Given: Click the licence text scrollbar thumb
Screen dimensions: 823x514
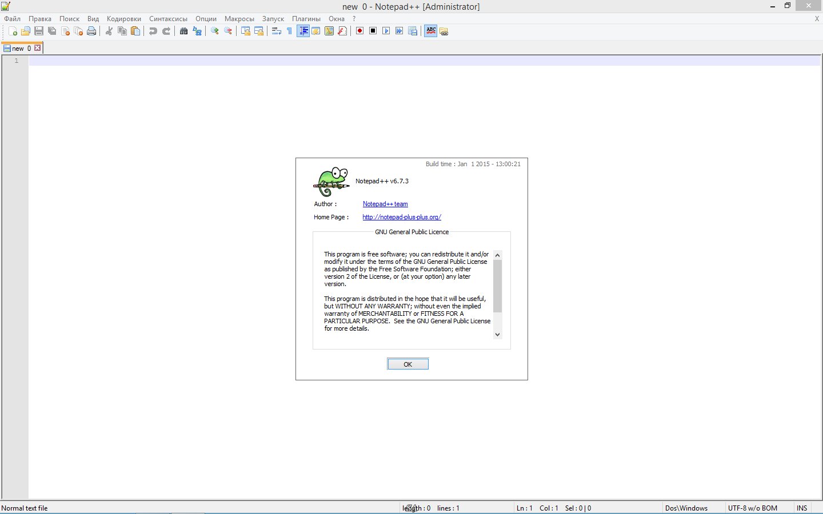Looking at the screenshot, I should pyautogui.click(x=497, y=286).
